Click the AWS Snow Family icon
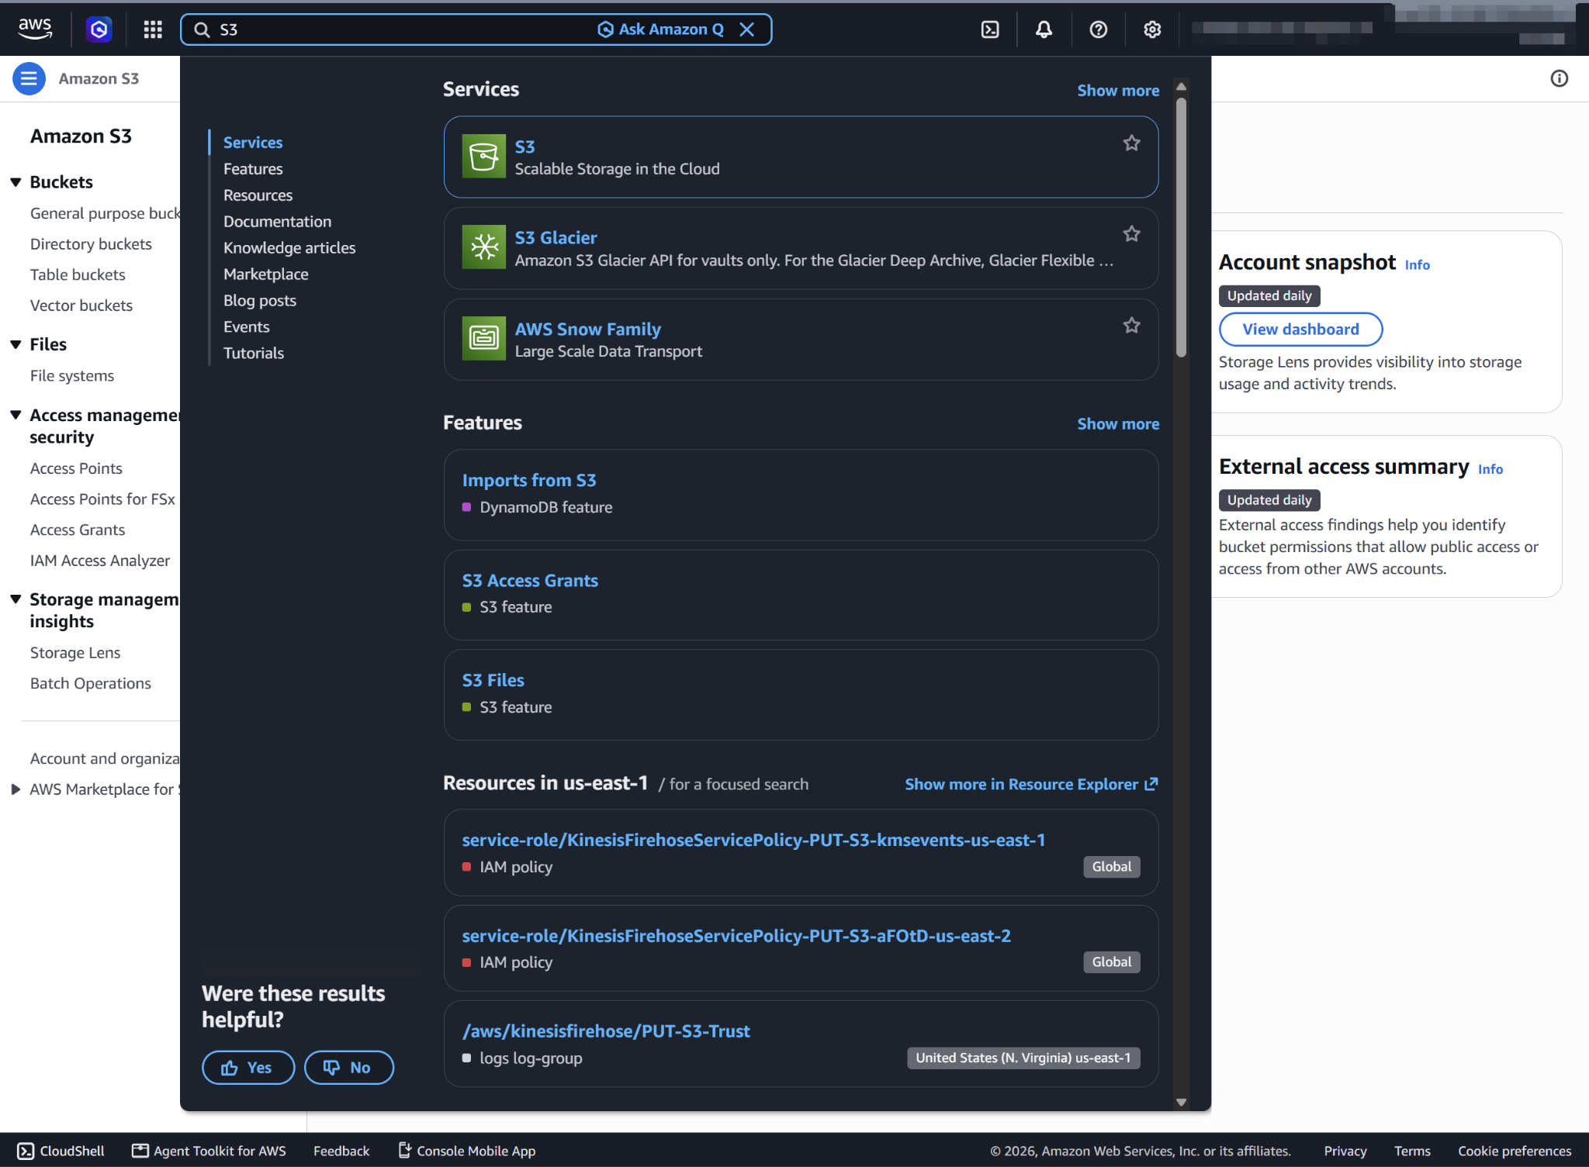The image size is (1589, 1167). 483,338
